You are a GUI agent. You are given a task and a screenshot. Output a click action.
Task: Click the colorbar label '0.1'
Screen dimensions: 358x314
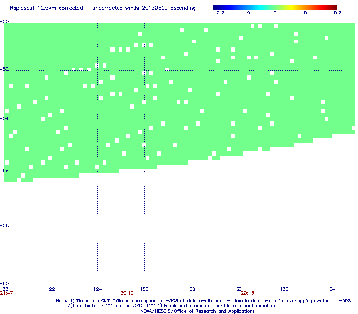pos(307,13)
